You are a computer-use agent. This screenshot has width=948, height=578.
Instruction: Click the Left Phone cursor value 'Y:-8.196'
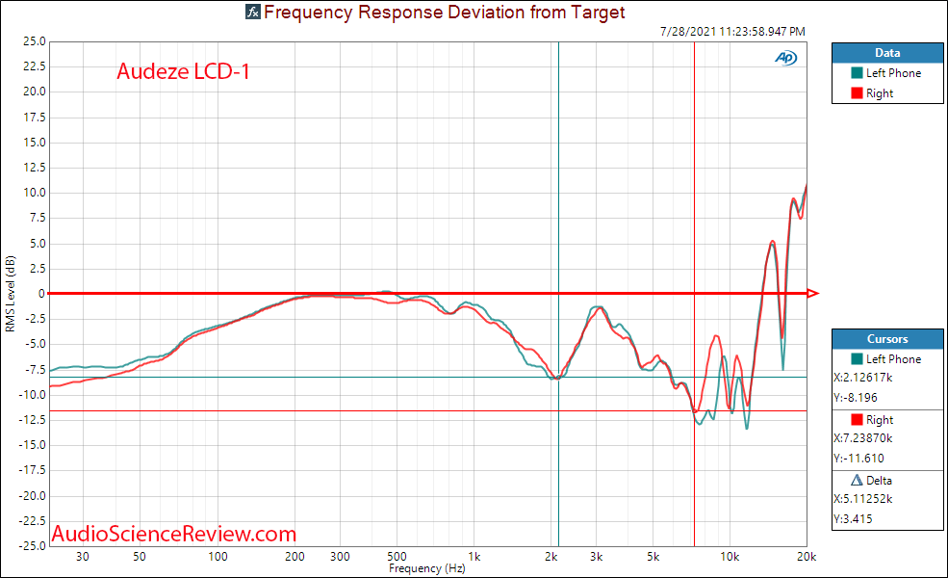(856, 398)
